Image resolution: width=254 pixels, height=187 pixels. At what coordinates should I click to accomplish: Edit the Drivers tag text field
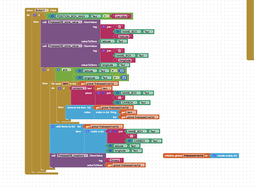pyautogui.click(x=115, y=160)
